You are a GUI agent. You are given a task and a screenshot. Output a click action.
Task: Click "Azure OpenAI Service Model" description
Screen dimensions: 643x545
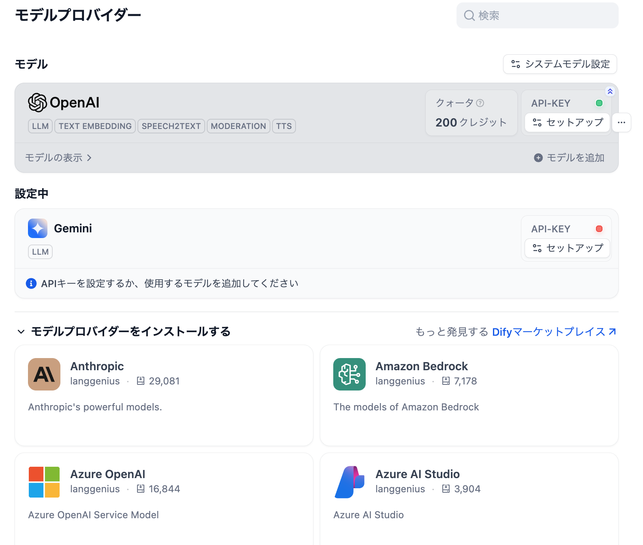tap(93, 515)
